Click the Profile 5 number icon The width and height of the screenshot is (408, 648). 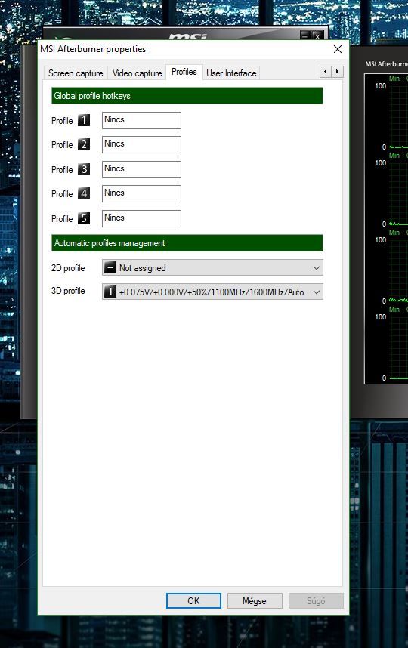pyautogui.click(x=84, y=218)
